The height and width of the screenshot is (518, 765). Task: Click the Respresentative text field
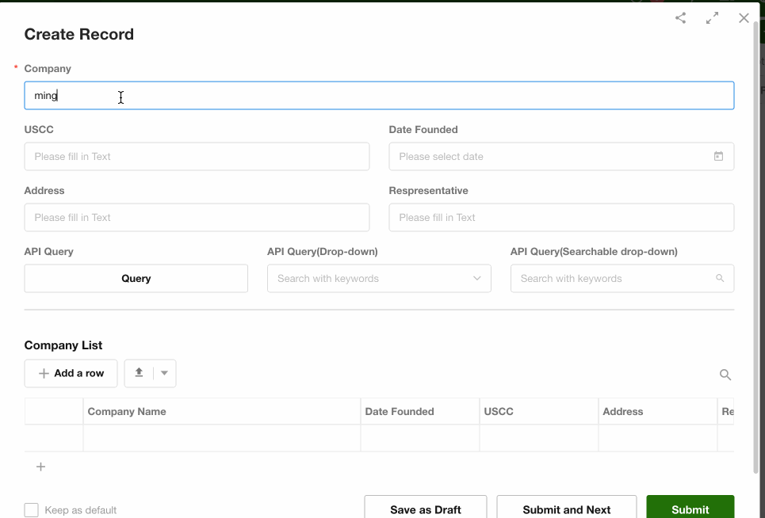pos(561,217)
